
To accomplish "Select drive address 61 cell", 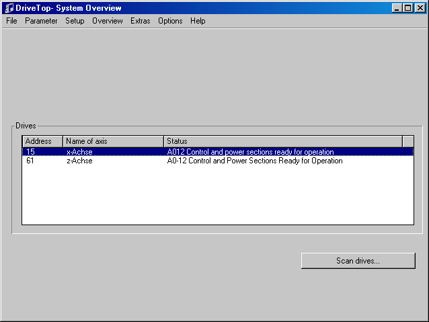I will [x=30, y=161].
